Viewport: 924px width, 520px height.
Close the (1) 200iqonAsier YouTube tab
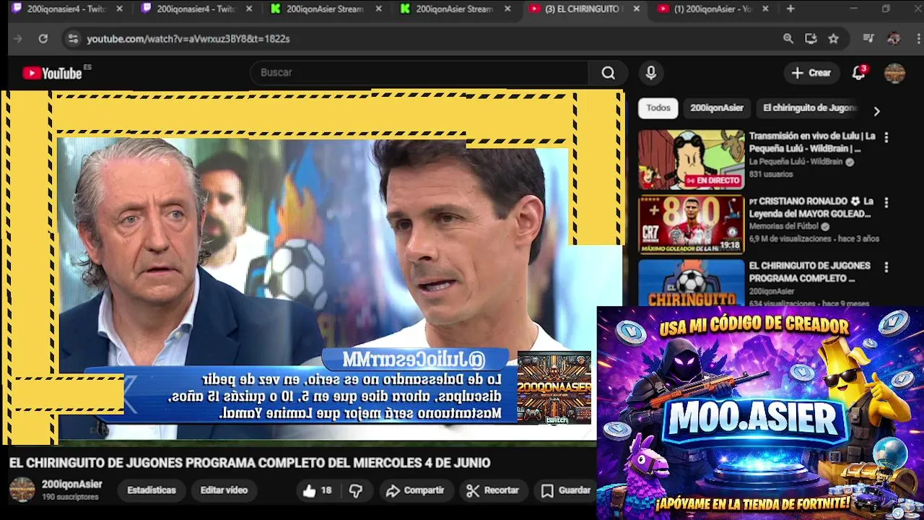click(x=765, y=9)
